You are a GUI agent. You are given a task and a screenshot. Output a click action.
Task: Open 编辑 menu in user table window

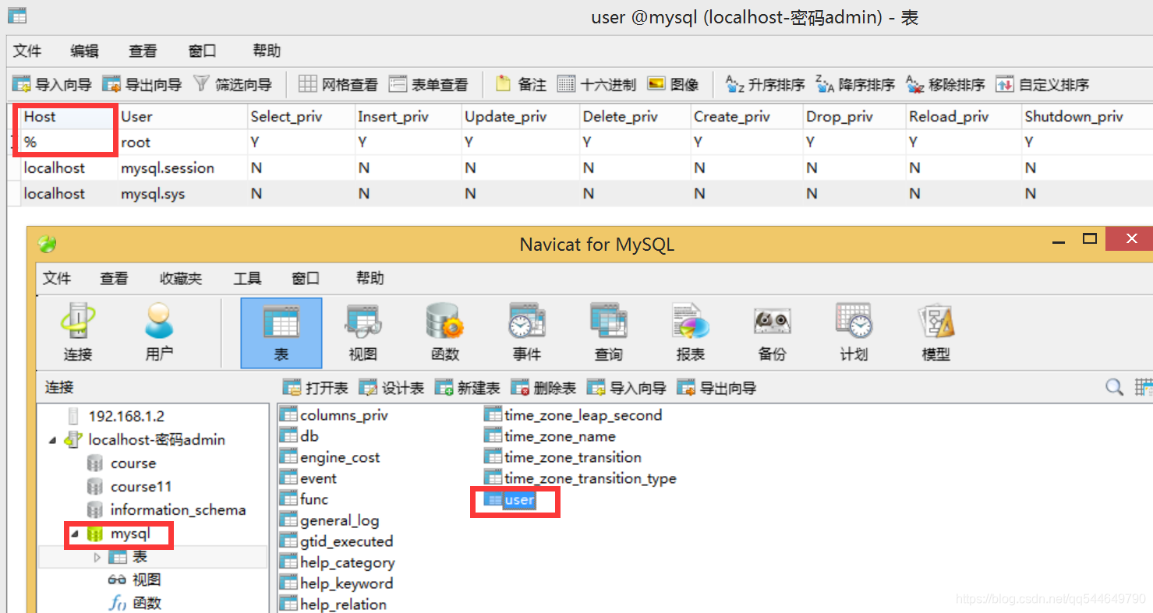coord(84,51)
